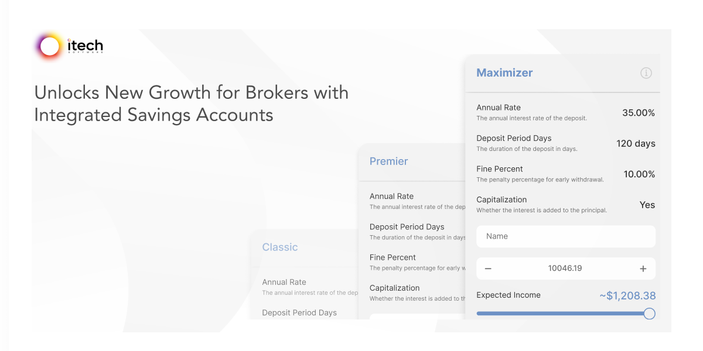Switch to the Classic plan tab
The image size is (703, 351).
280,247
